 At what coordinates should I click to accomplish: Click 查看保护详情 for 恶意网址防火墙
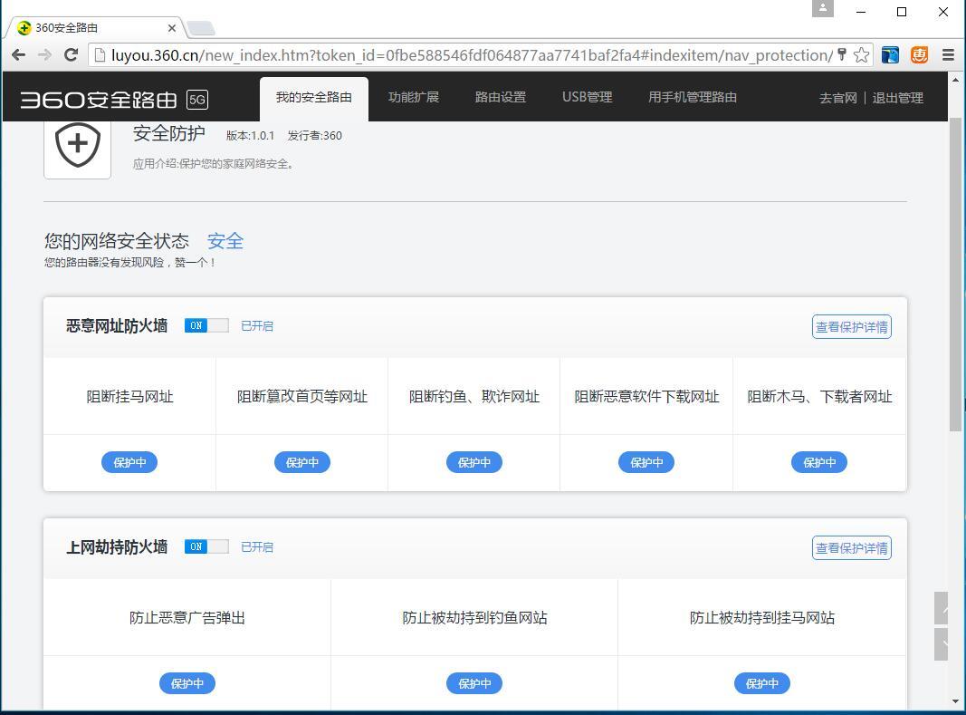tap(851, 326)
